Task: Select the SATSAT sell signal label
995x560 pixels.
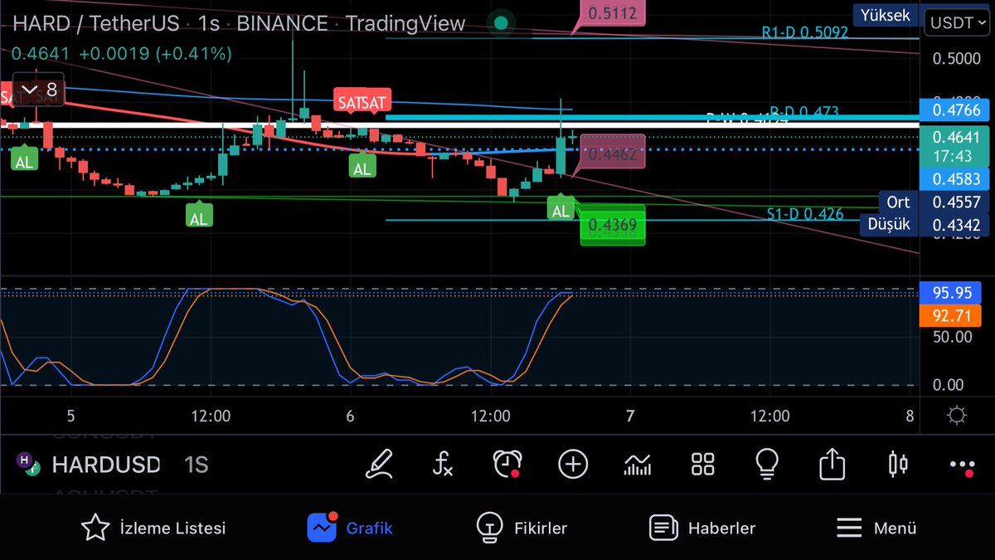Action: click(x=363, y=102)
